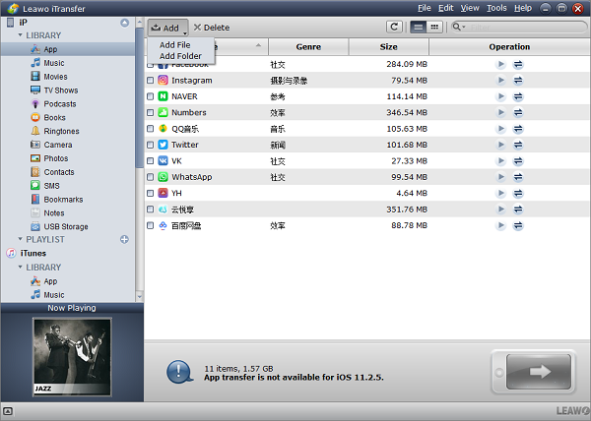Screen dimensions: 591x421
Task: Click the sidebar scroll down arrow
Action: click(x=140, y=296)
